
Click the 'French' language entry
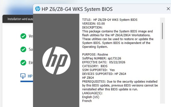(x=87, y=101)
